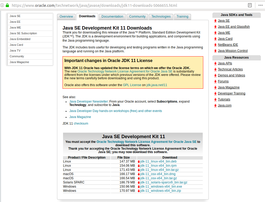
Task: Open license agreement link in yellow notice box
Action: (125, 71)
